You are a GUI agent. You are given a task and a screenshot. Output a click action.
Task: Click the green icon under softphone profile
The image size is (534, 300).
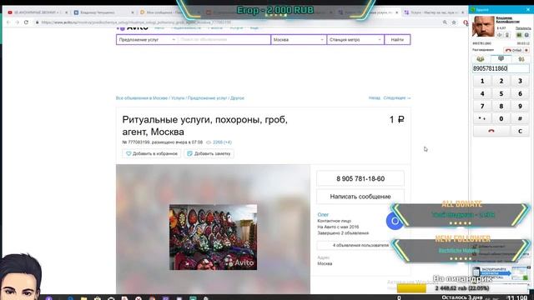[519, 35]
